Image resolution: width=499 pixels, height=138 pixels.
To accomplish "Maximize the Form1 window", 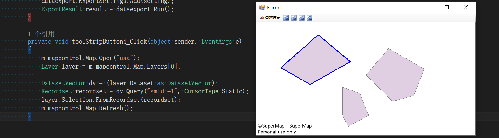I will (x=447, y=7).
